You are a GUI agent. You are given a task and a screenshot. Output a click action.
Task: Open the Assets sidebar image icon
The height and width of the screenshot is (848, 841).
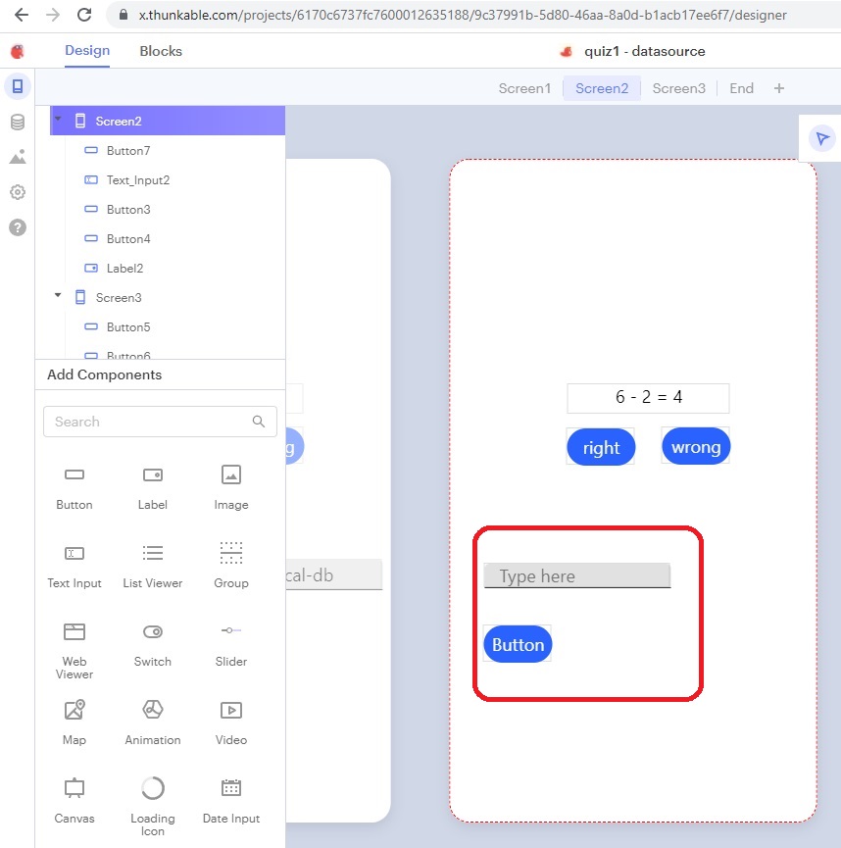(x=18, y=157)
